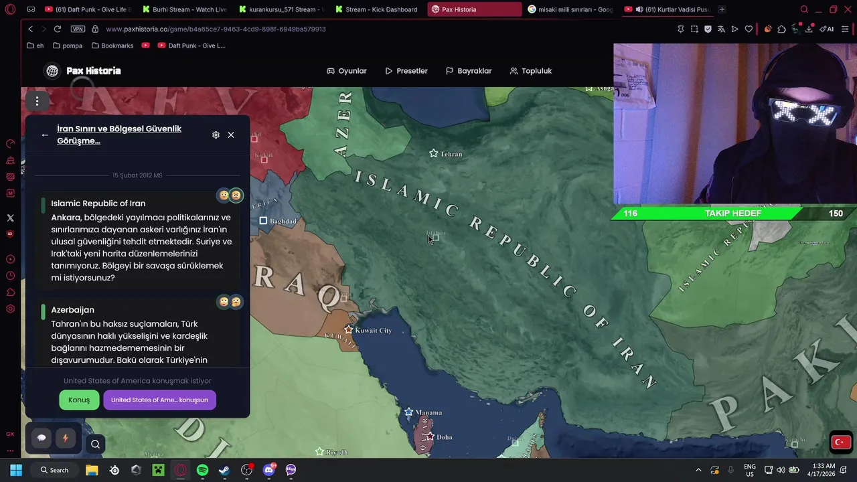Toggle the browser VPN badge
The height and width of the screenshot is (482, 857).
[x=78, y=29]
